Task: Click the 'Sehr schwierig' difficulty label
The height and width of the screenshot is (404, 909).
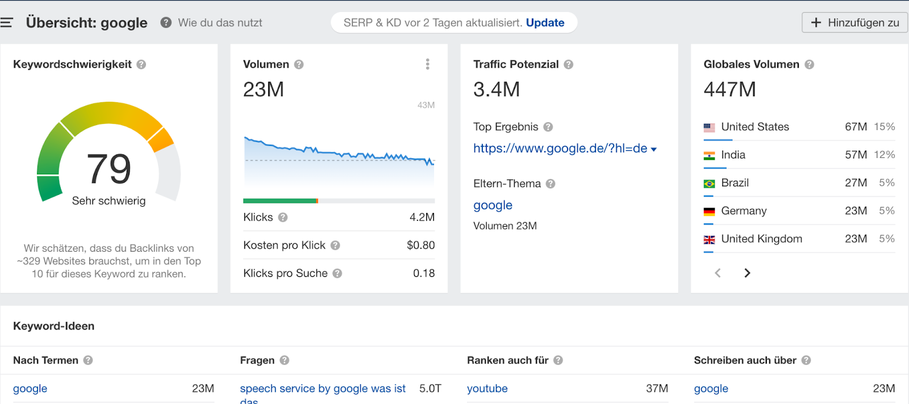Action: point(109,201)
